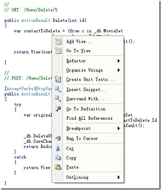Expand the Breakpoint submenu arrow
Viewport: 161px width, 190px height.
coord(119,128)
